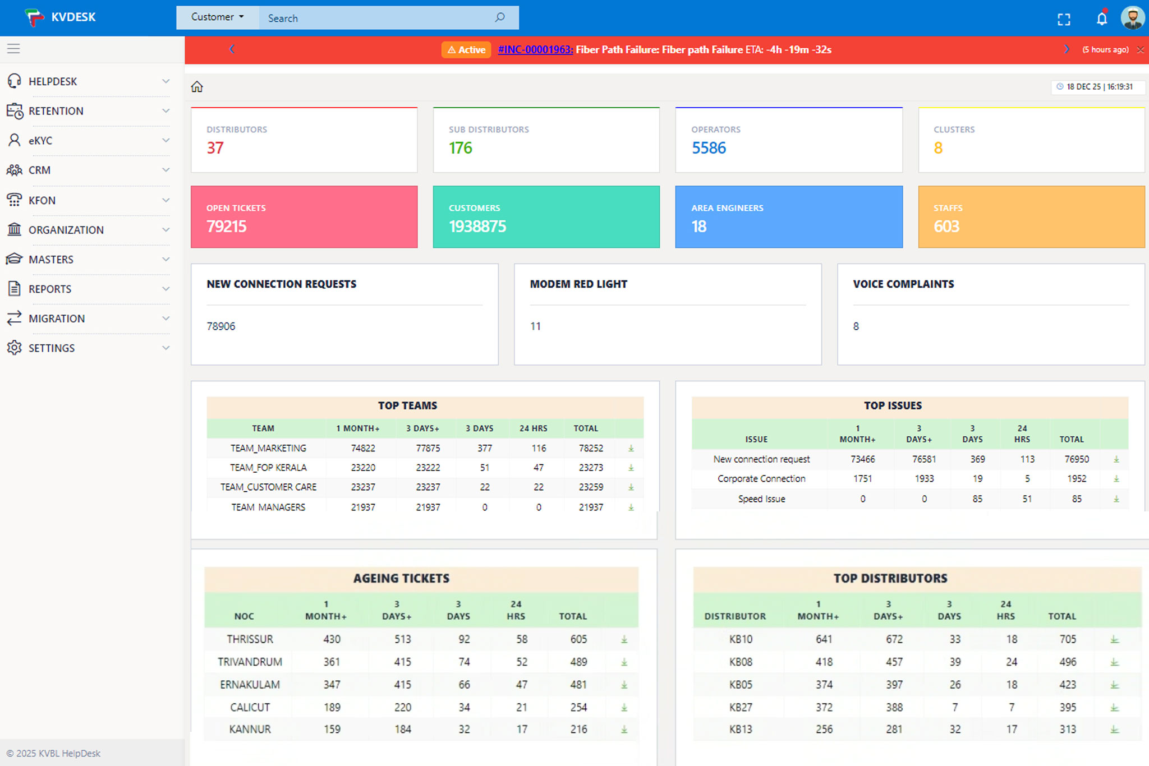1149x766 pixels.
Task: Open the REPORTS sidebar menu
Action: 50,289
